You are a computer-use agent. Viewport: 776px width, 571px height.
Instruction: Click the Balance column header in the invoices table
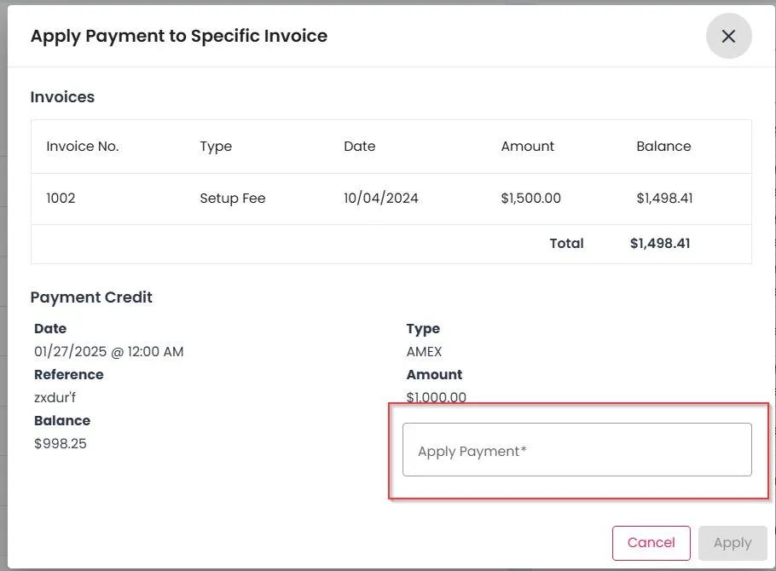pyautogui.click(x=663, y=147)
